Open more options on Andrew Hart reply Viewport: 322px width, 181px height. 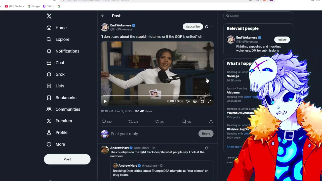(212, 148)
